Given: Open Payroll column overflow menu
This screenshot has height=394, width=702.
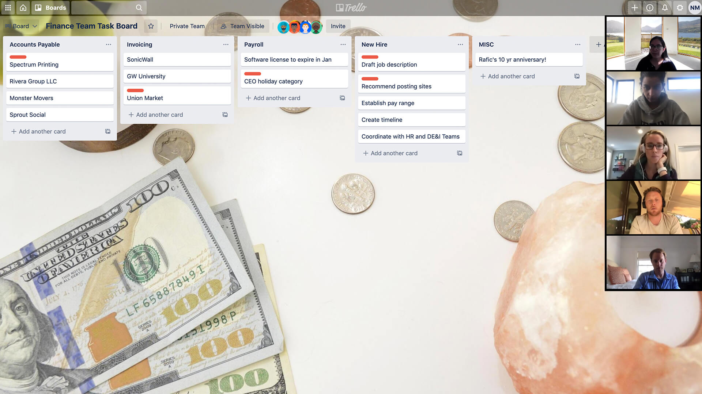Looking at the screenshot, I should (343, 44).
